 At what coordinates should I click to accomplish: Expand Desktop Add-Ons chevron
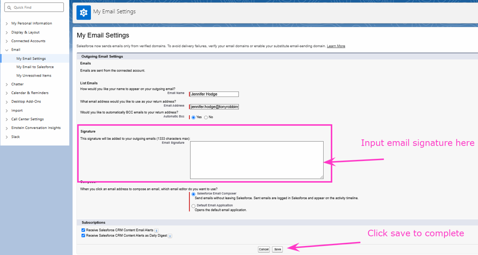(x=7, y=102)
